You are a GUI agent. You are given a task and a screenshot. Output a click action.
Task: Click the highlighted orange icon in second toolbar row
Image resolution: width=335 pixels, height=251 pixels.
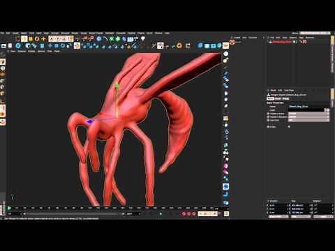pos(77,45)
